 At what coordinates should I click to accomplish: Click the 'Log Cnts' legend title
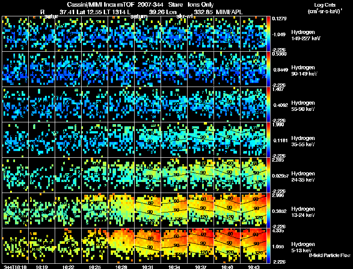[x=325, y=5]
